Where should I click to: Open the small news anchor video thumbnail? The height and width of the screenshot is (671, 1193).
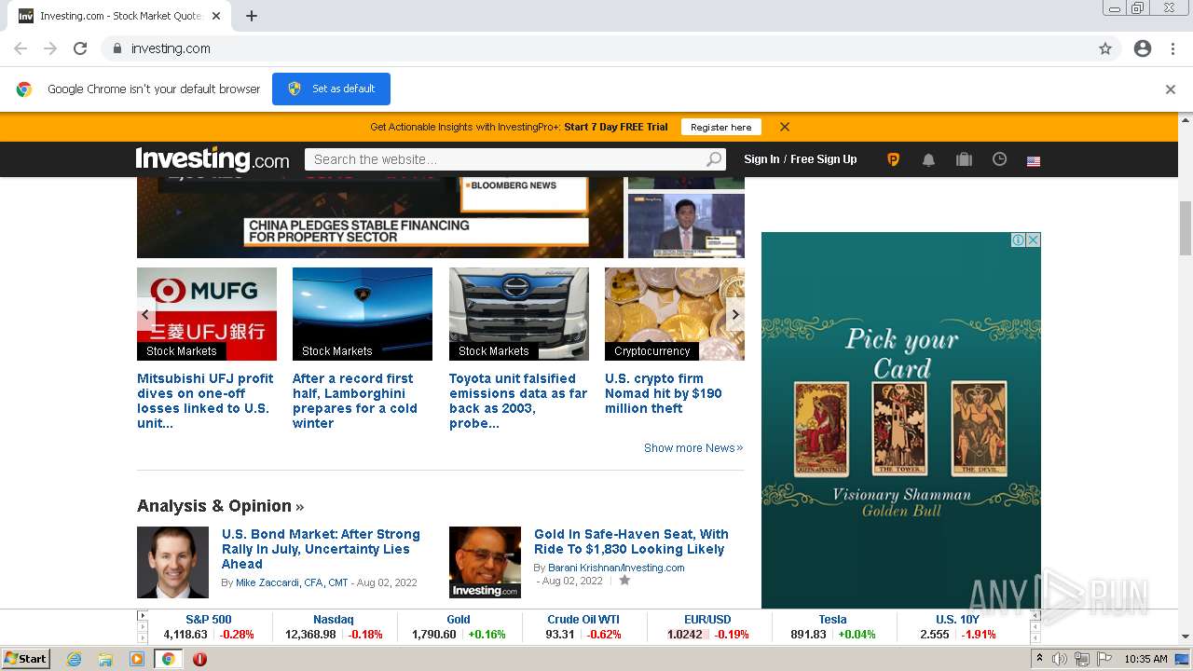(686, 226)
